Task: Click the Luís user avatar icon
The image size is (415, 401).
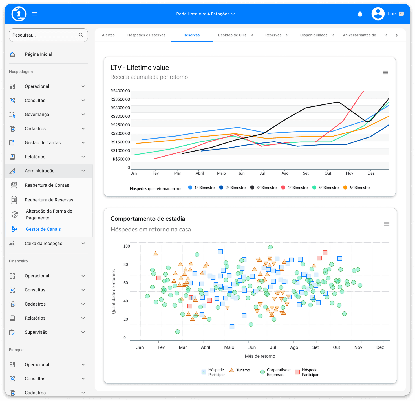Action: tap(378, 14)
